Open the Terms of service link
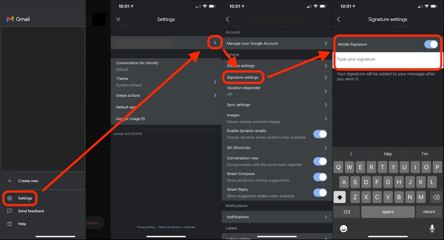The width and height of the screenshot is (444, 240). pos(169,227)
